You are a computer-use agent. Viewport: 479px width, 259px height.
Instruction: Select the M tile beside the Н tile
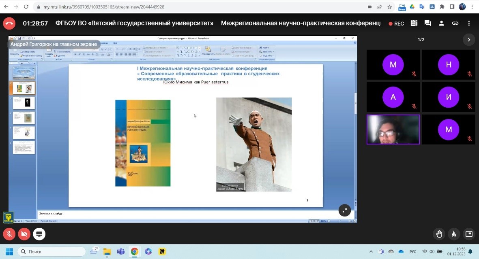point(393,65)
